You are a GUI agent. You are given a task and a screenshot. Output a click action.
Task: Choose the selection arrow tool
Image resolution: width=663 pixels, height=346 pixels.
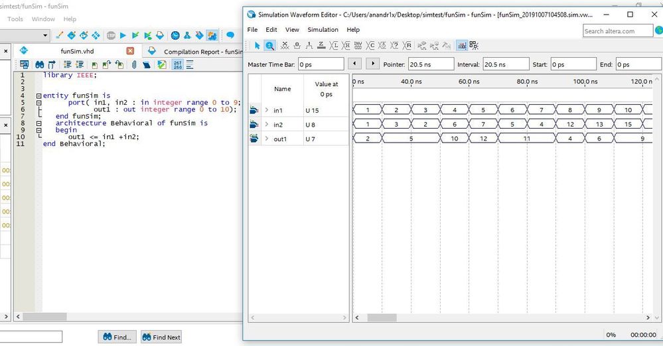(258, 45)
